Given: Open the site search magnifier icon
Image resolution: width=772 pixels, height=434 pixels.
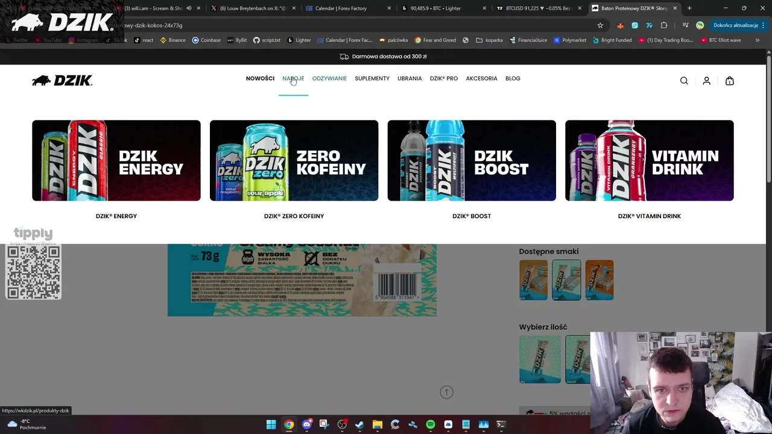Looking at the screenshot, I should [684, 81].
